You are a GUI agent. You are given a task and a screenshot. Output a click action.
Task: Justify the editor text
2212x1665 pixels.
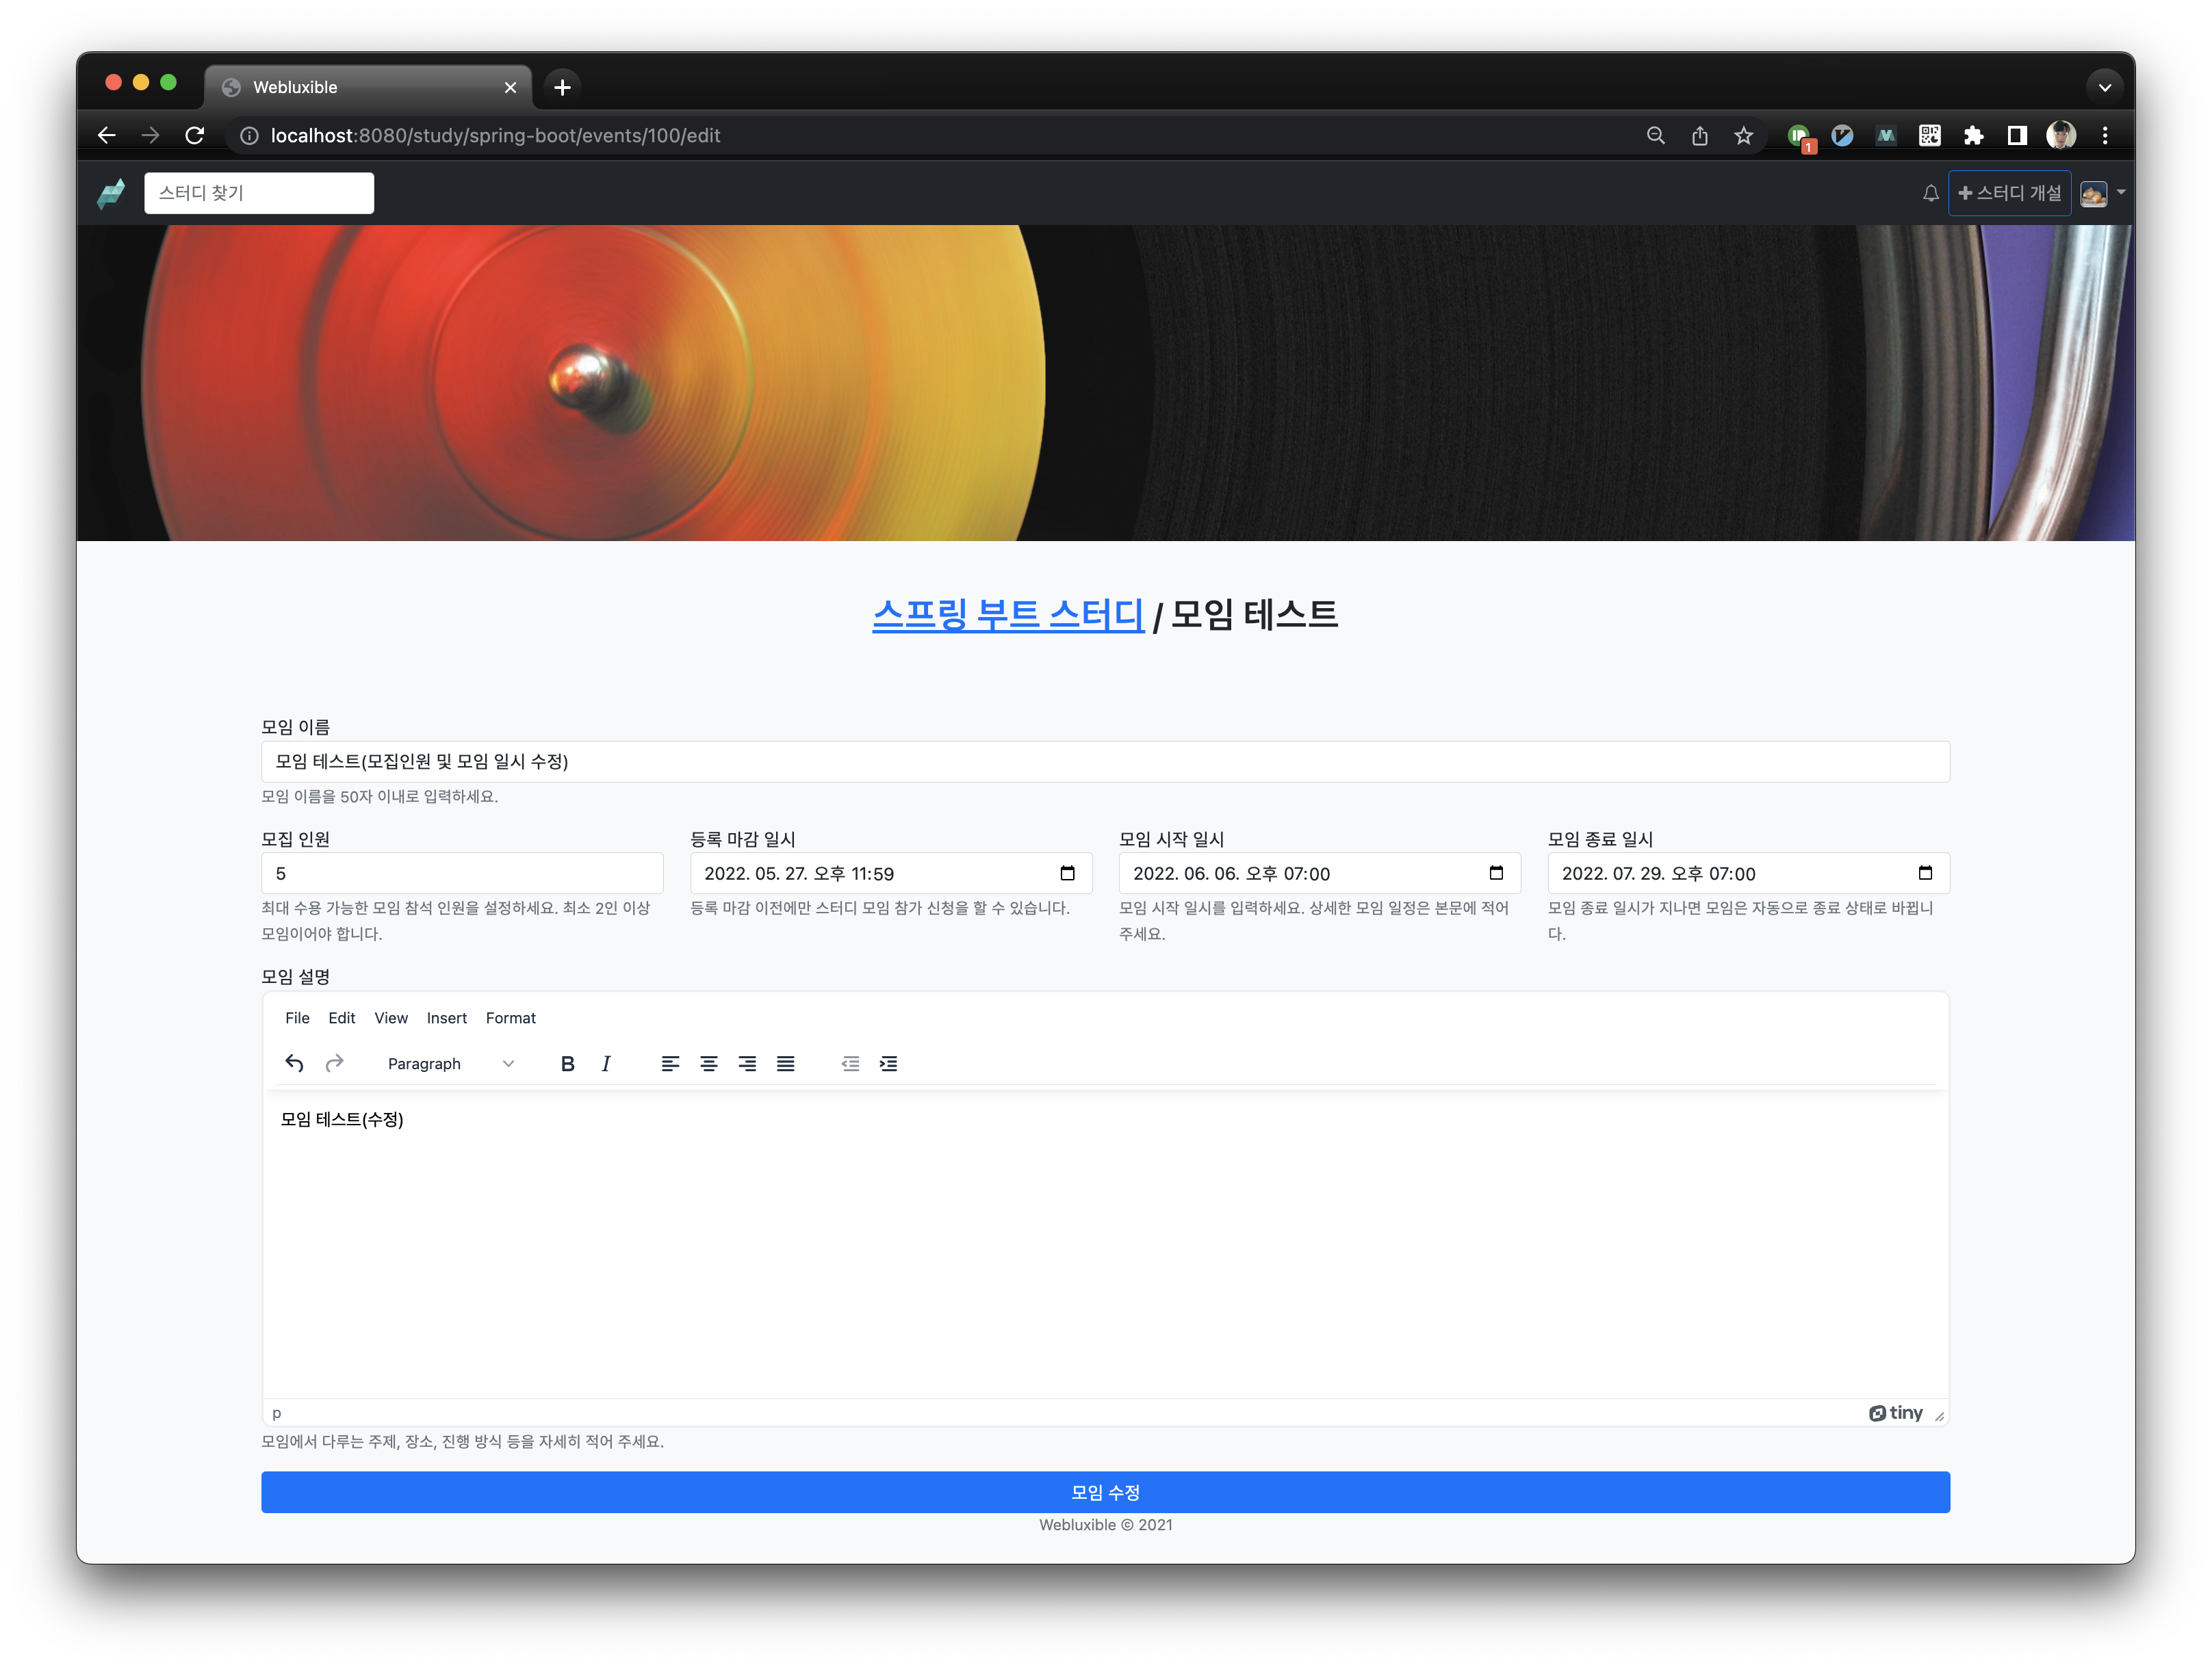pyautogui.click(x=786, y=1063)
